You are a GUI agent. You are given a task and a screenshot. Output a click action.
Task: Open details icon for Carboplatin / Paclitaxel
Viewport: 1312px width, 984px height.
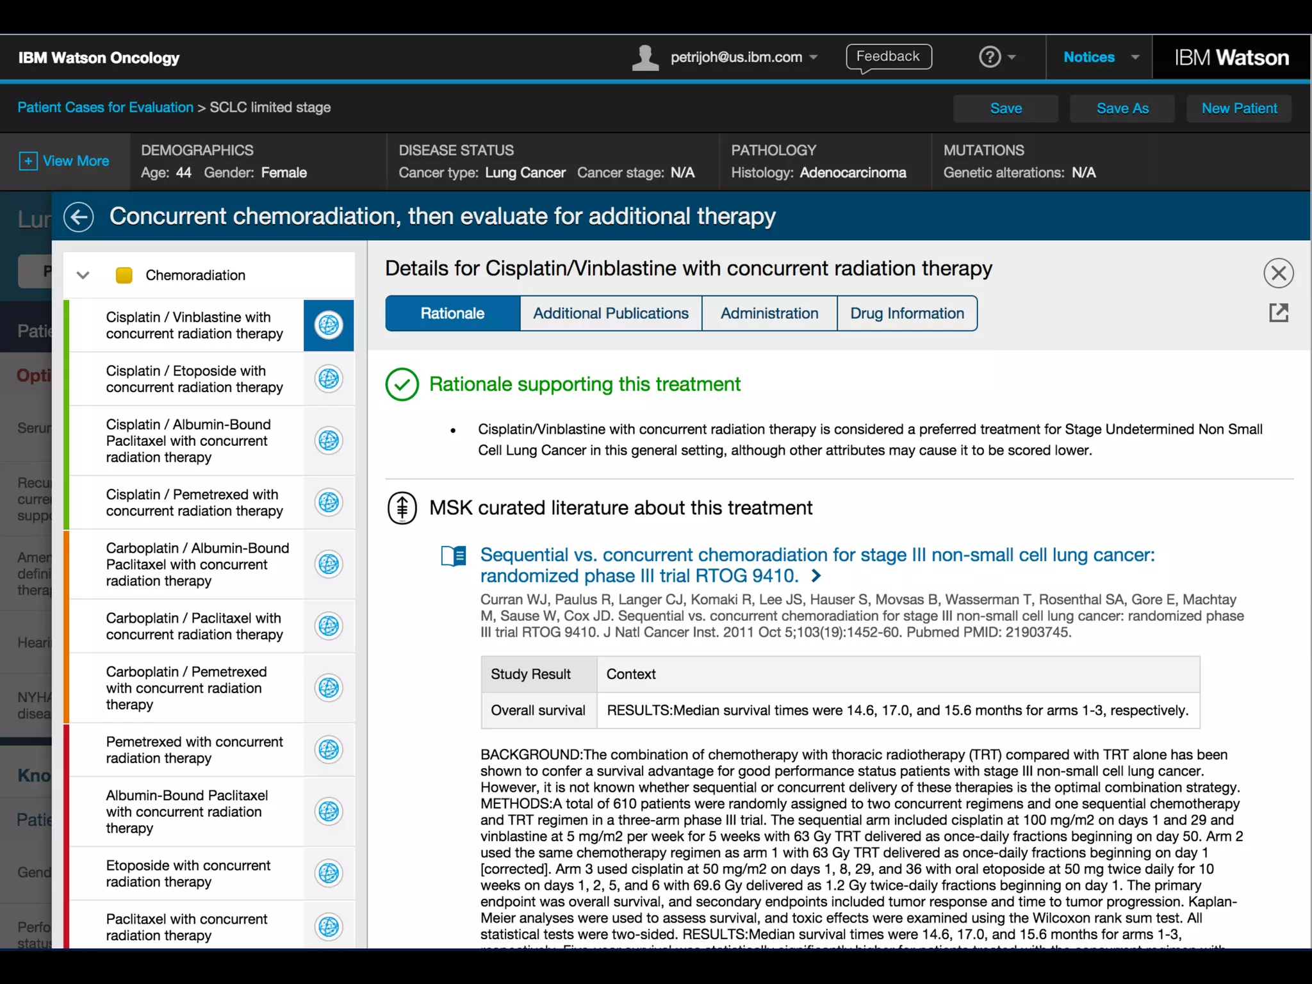(329, 626)
